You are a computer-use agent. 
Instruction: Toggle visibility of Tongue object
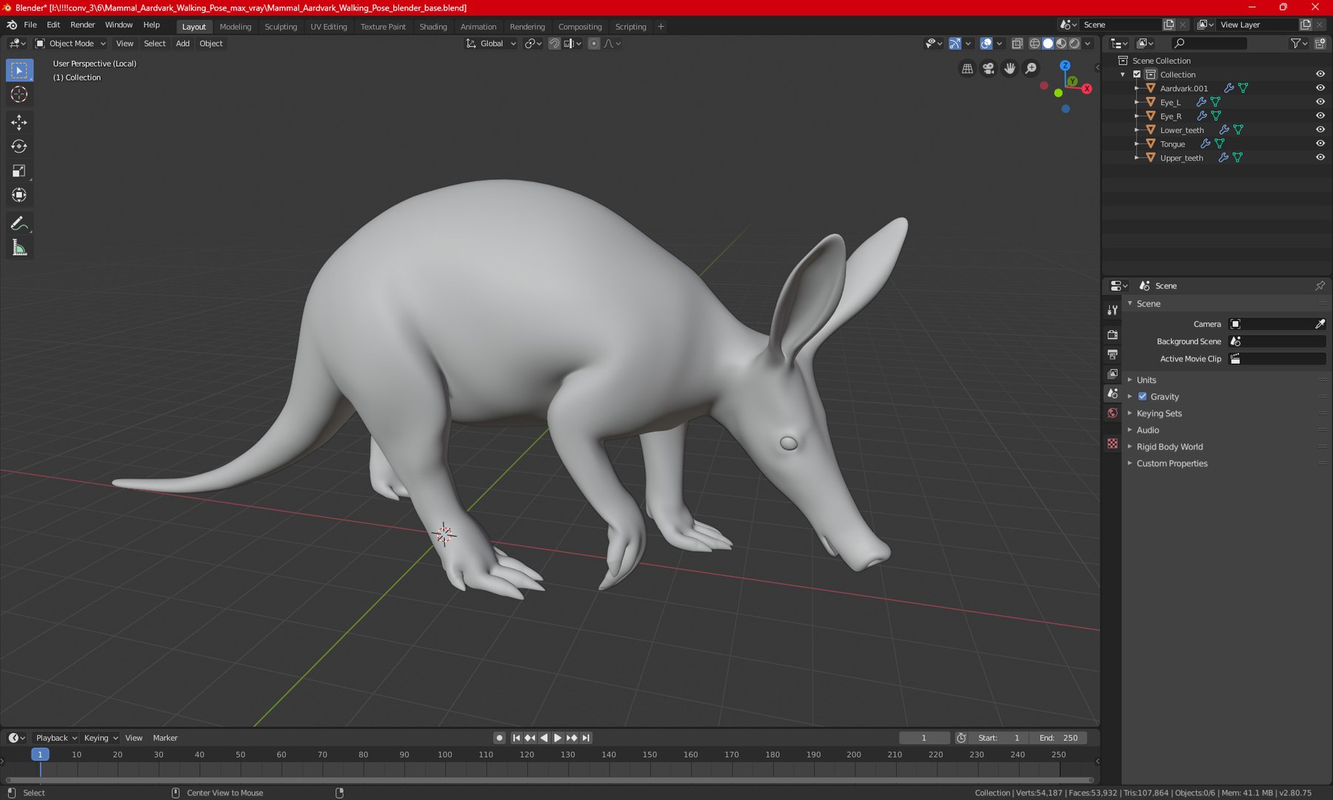(x=1320, y=144)
